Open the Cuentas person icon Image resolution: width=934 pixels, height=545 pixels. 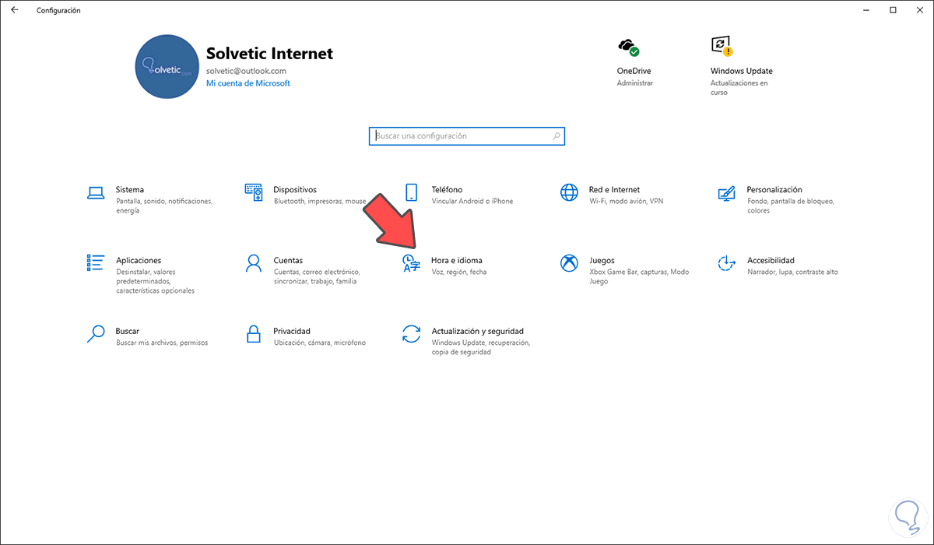pos(254,263)
